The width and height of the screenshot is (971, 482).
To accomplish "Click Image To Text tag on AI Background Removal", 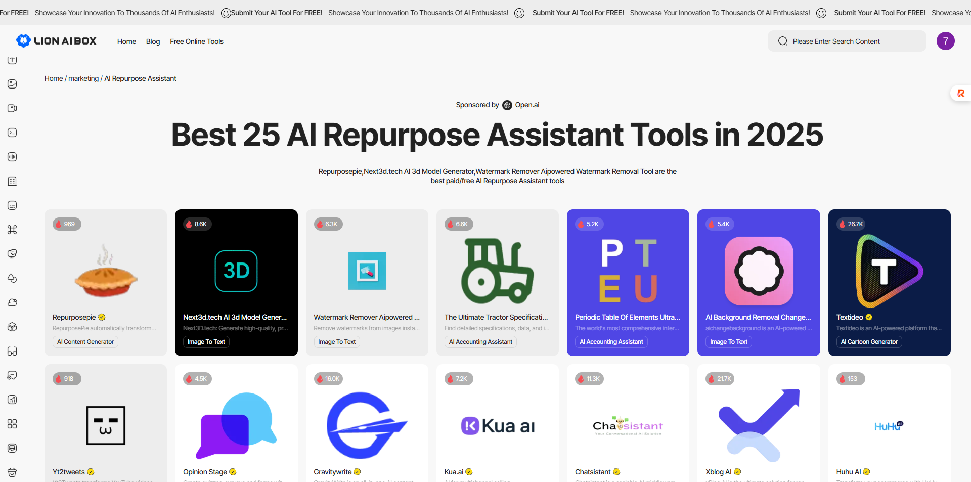I will tap(729, 342).
